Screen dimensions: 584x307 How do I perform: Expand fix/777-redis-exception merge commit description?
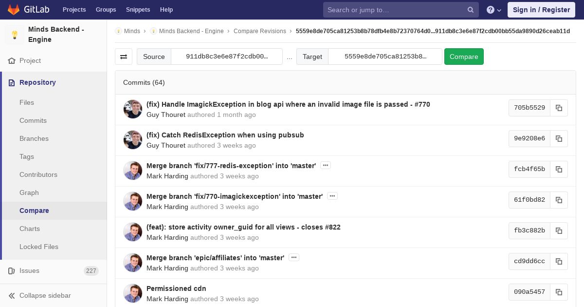(x=326, y=166)
